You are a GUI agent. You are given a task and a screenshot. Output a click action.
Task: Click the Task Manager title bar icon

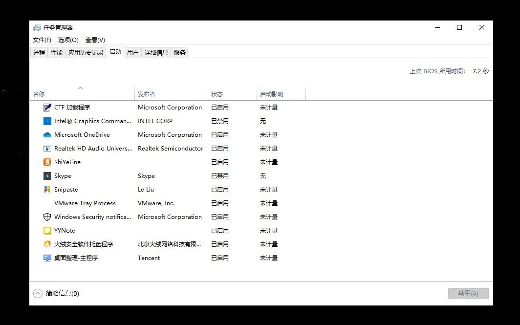(x=37, y=28)
